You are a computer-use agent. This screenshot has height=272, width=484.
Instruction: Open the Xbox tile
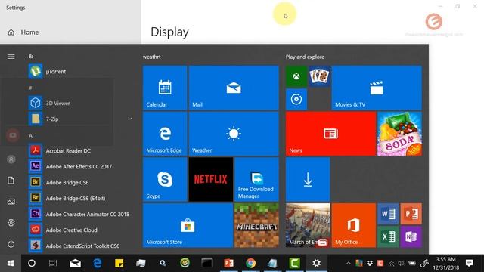pyautogui.click(x=296, y=76)
